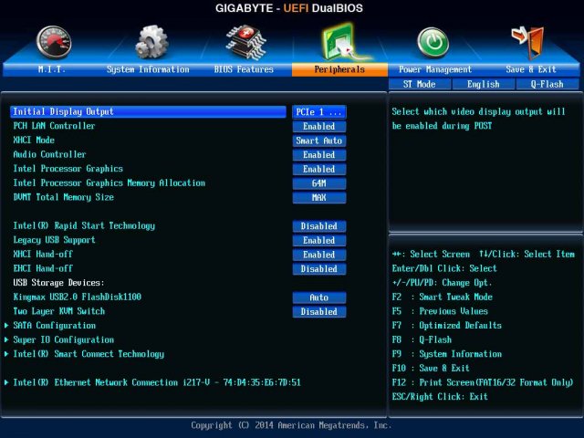Image resolution: width=584 pixels, height=438 pixels.
Task: Click the BIOS Features chip icon
Action: click(x=245, y=41)
